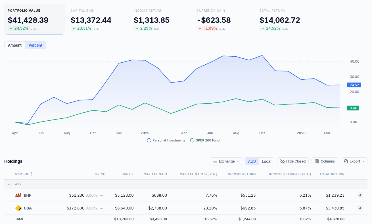Screen dimensions: 372x224
Task: Open the Exchange dropdown
Action: coord(226,161)
